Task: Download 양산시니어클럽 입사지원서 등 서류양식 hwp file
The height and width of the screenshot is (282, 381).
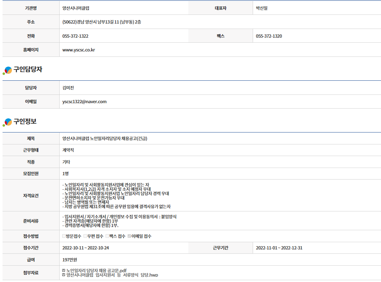Action: [x=112, y=275]
